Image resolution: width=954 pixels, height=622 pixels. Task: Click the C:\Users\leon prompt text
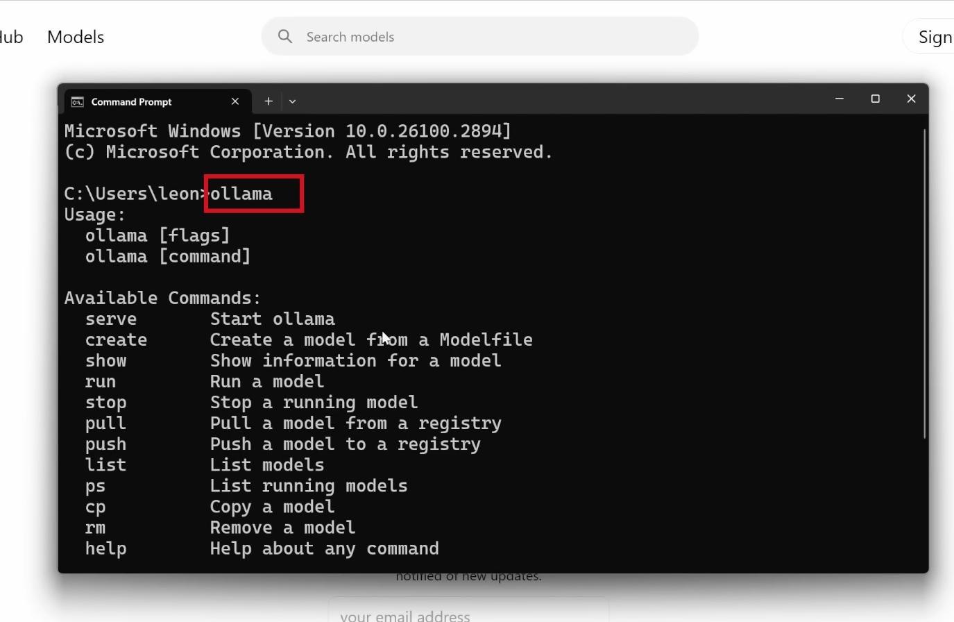click(132, 194)
